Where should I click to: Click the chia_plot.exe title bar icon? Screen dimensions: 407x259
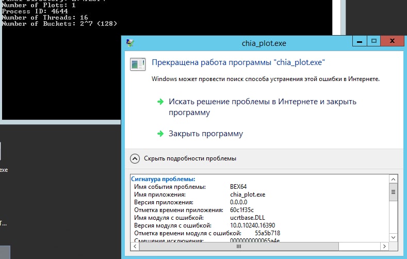tap(130, 43)
